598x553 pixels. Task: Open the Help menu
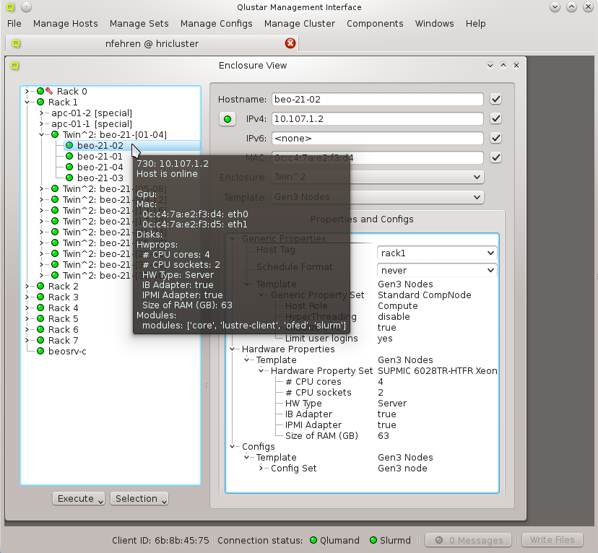(475, 24)
